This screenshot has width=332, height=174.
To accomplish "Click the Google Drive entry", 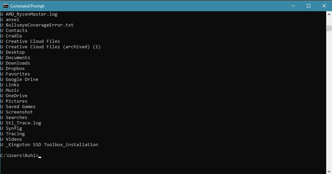I will click(19, 79).
